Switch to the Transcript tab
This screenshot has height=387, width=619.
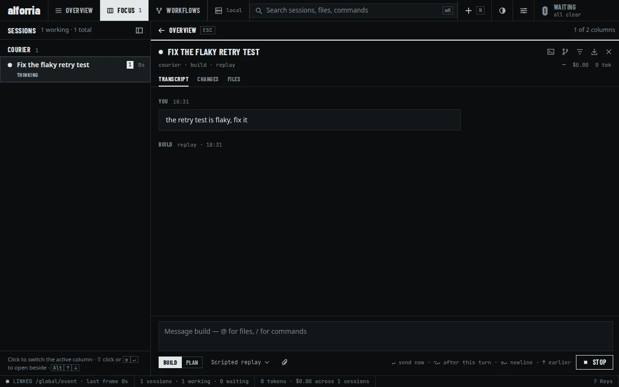coord(174,79)
